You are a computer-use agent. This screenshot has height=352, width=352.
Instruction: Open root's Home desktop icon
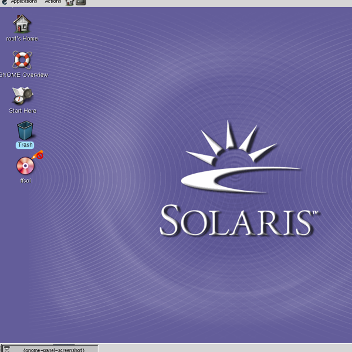coord(22,24)
